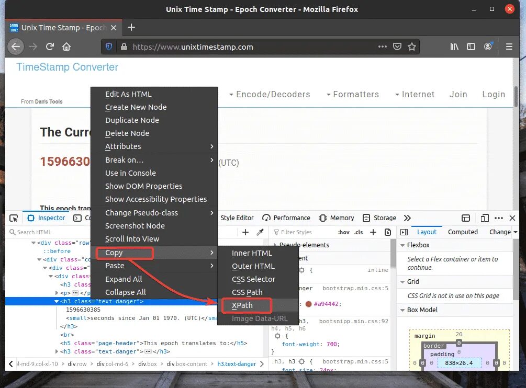Choose Delete Node

click(x=154, y=133)
